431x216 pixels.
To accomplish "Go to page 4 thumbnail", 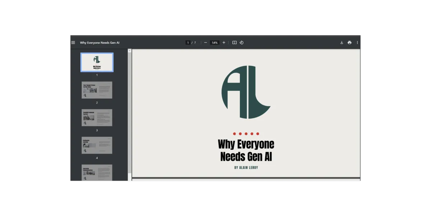I will tap(97, 145).
